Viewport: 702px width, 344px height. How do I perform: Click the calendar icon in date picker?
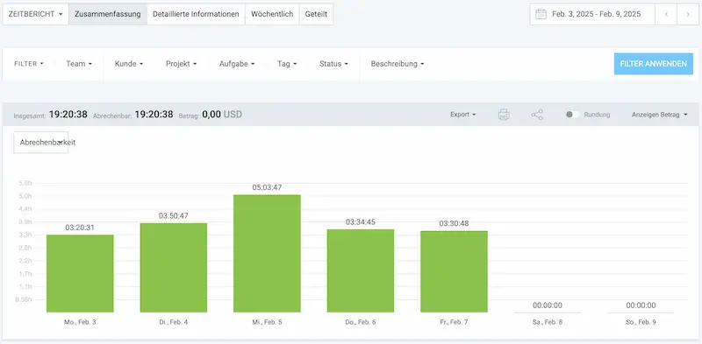pos(541,14)
